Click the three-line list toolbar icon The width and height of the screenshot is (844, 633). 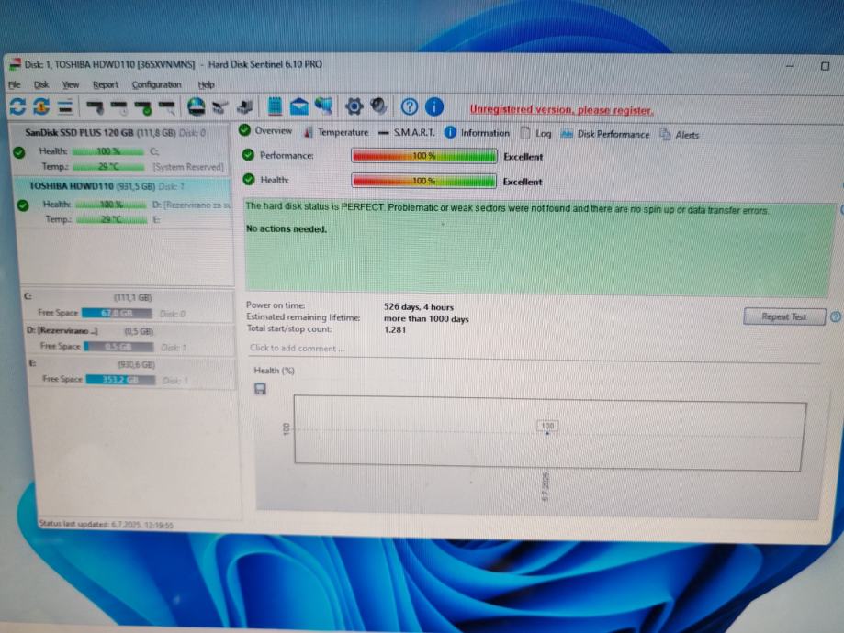click(x=65, y=106)
